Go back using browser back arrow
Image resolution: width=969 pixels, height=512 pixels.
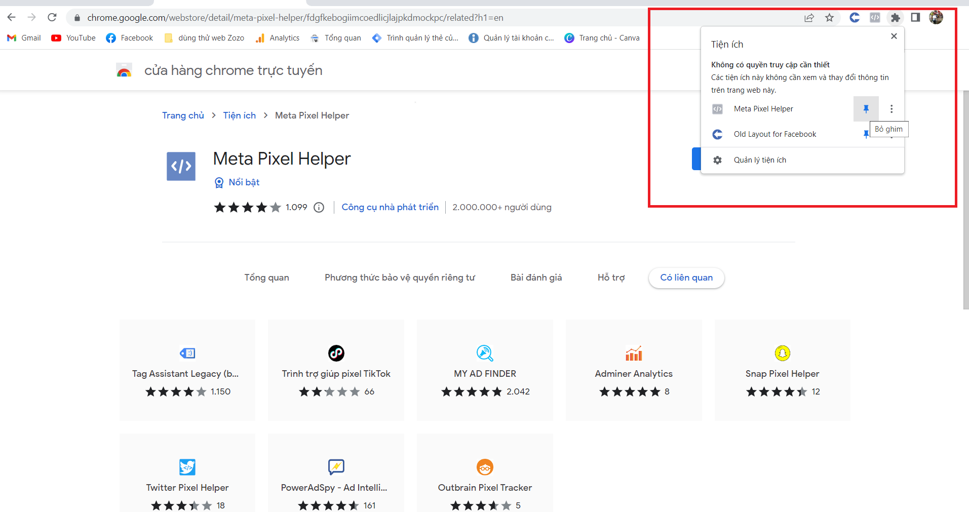[x=12, y=18]
